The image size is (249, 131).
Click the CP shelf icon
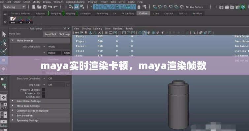point(29,21)
